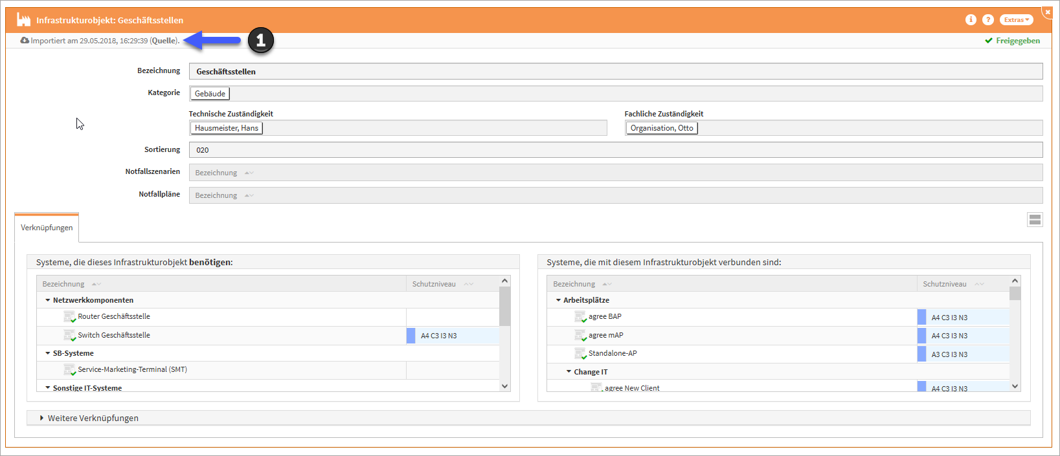Click the Organisation, Otto tag

661,128
